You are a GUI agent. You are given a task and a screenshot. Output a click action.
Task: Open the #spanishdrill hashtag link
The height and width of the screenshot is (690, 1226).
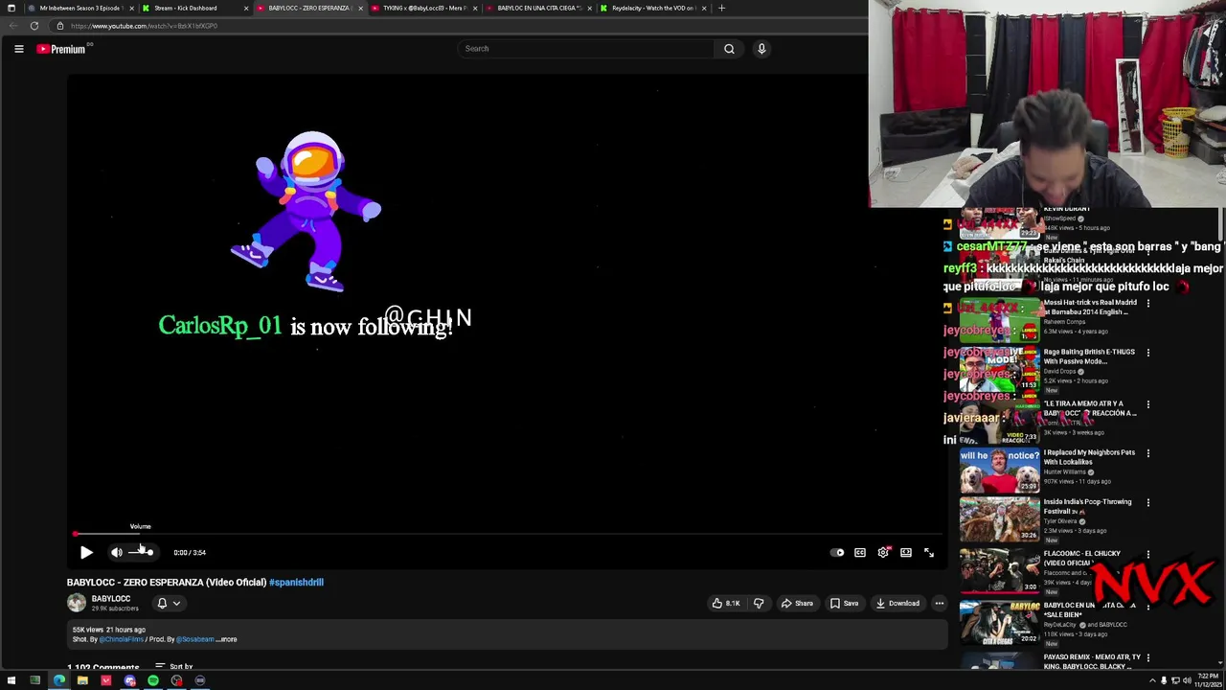point(296,582)
